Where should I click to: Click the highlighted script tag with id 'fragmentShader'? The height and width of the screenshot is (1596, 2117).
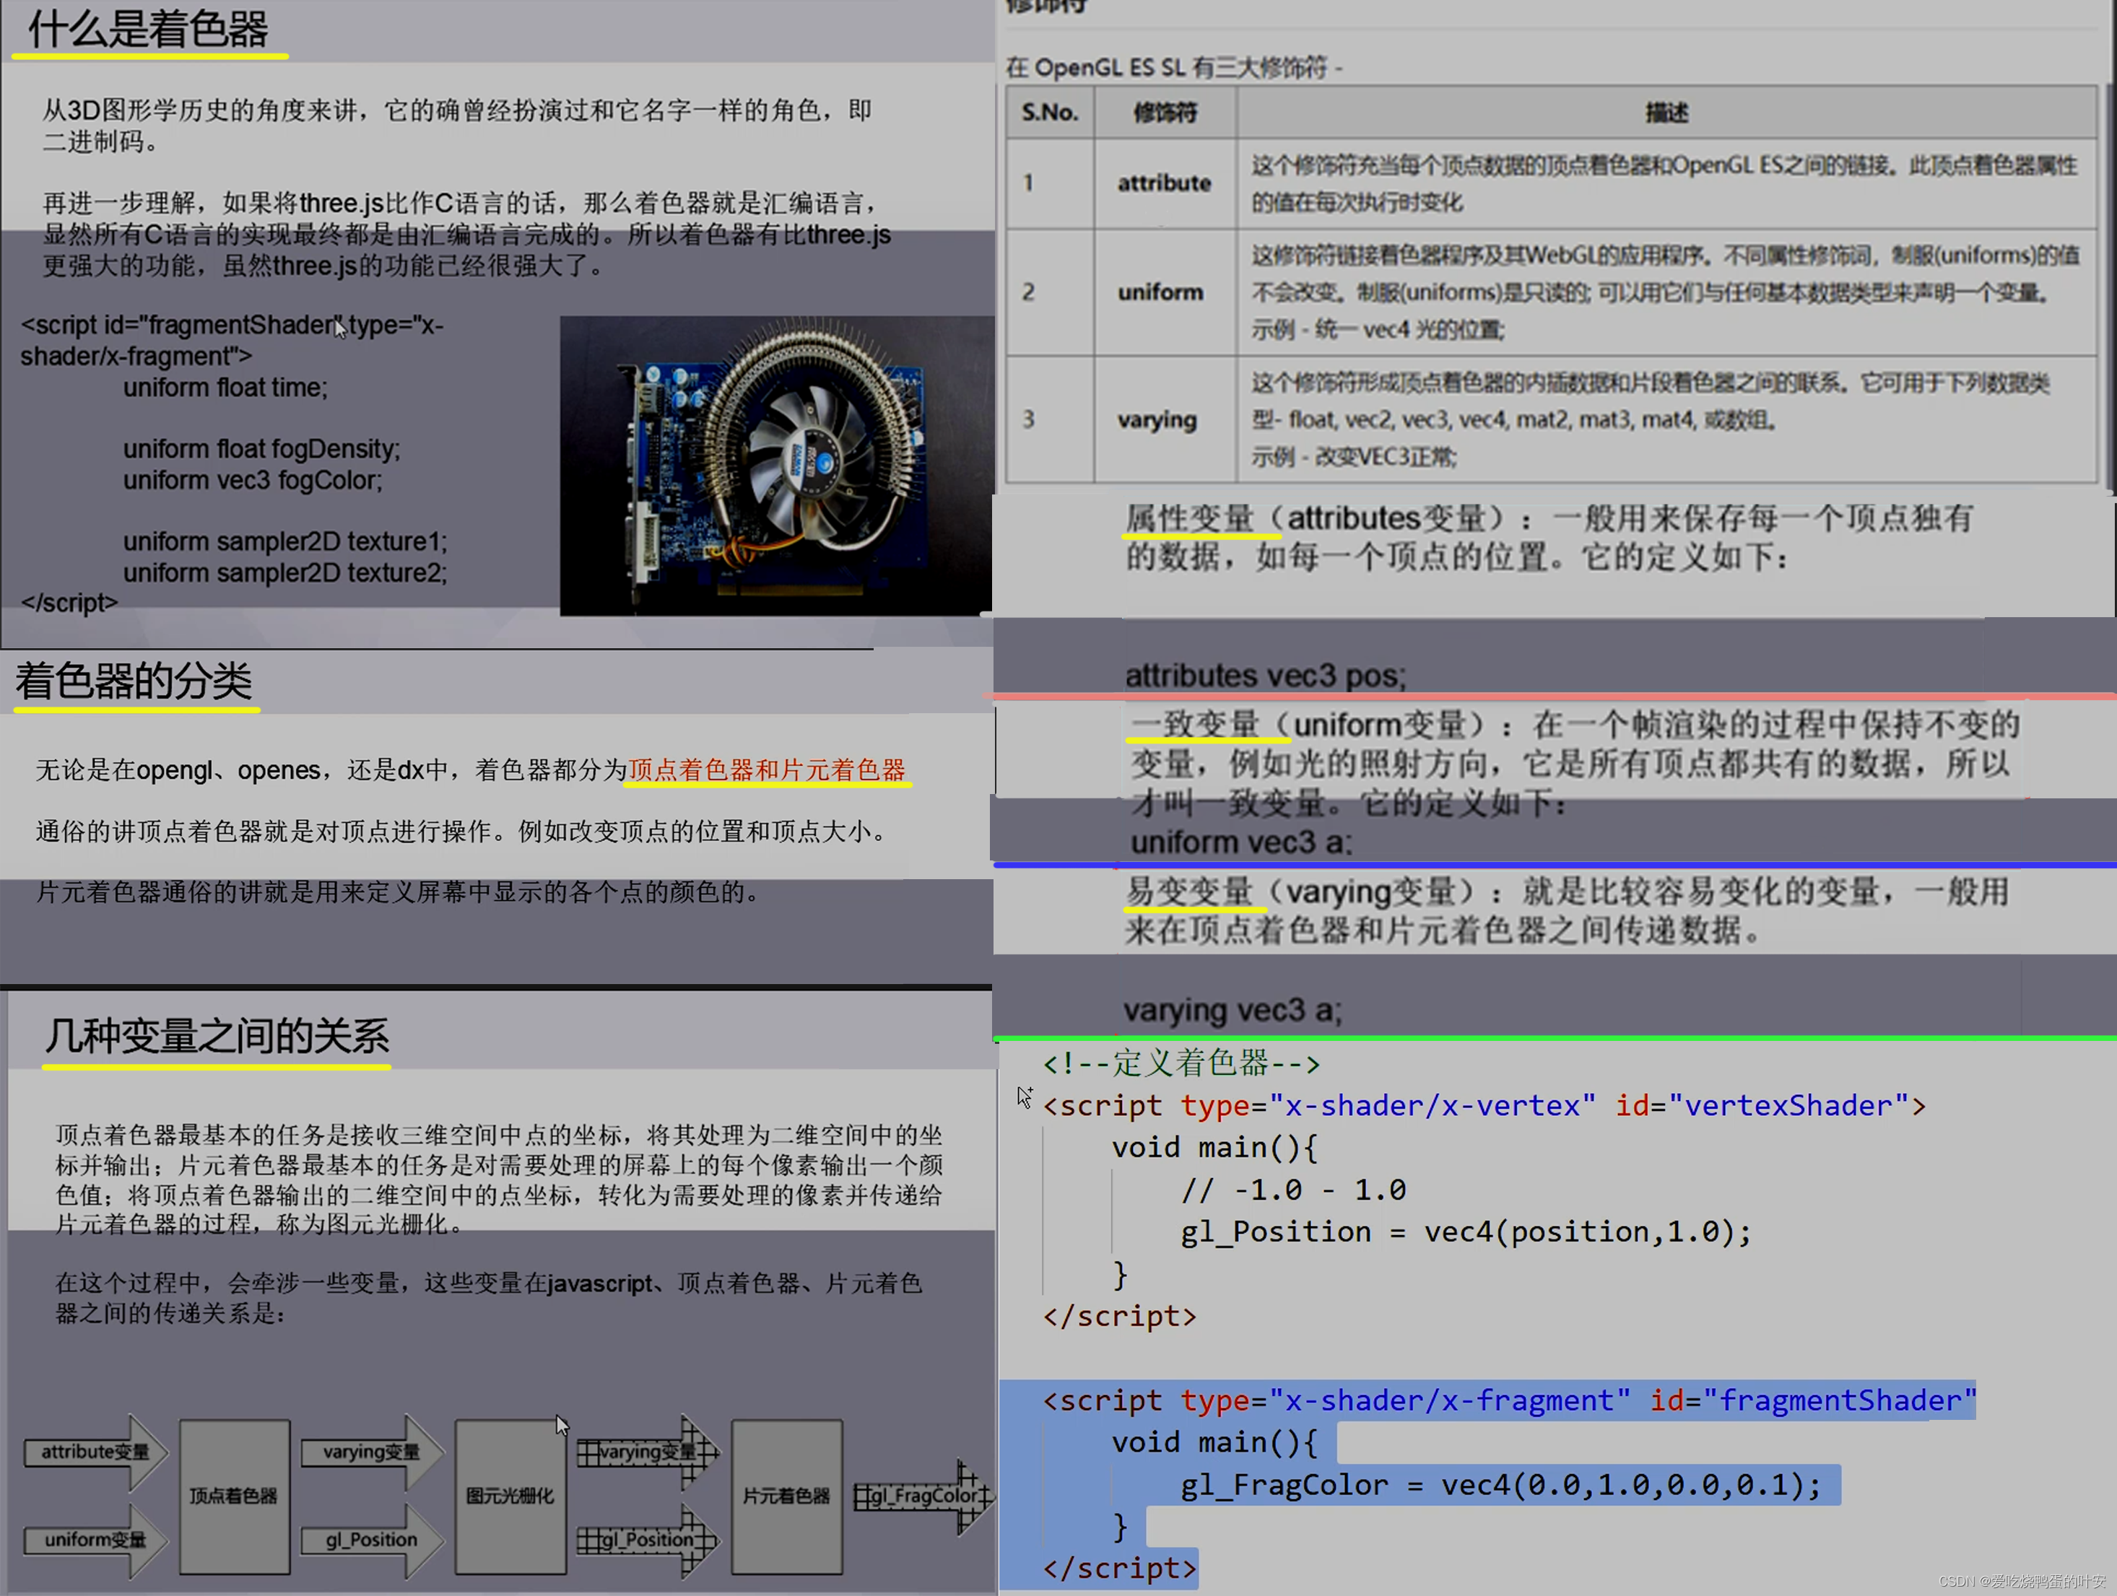(1509, 1400)
